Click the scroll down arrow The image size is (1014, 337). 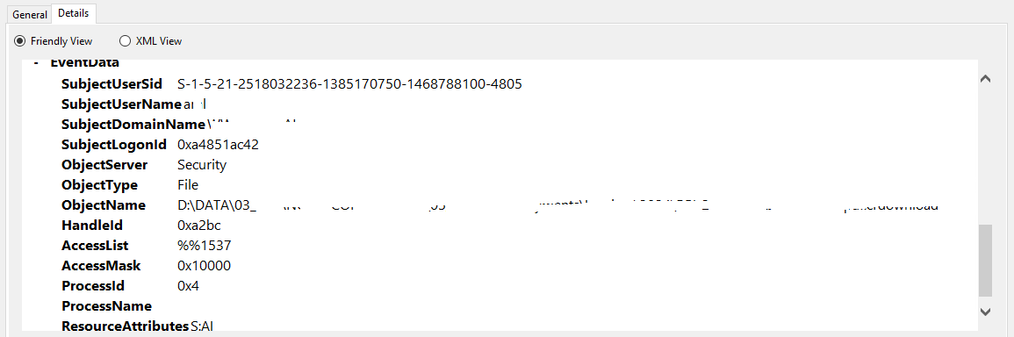(985, 312)
